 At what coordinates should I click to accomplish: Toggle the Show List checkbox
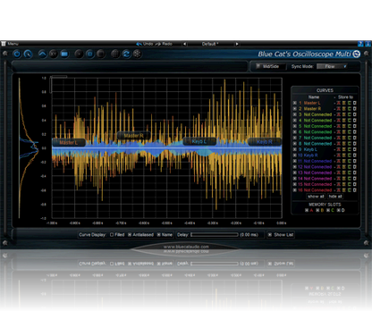point(270,235)
